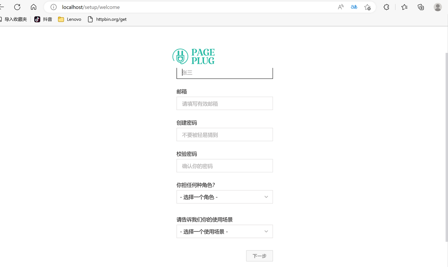Viewport: 448px width, 267px height.
Task: Open Read aloud icon in address bar
Action: 341,7
